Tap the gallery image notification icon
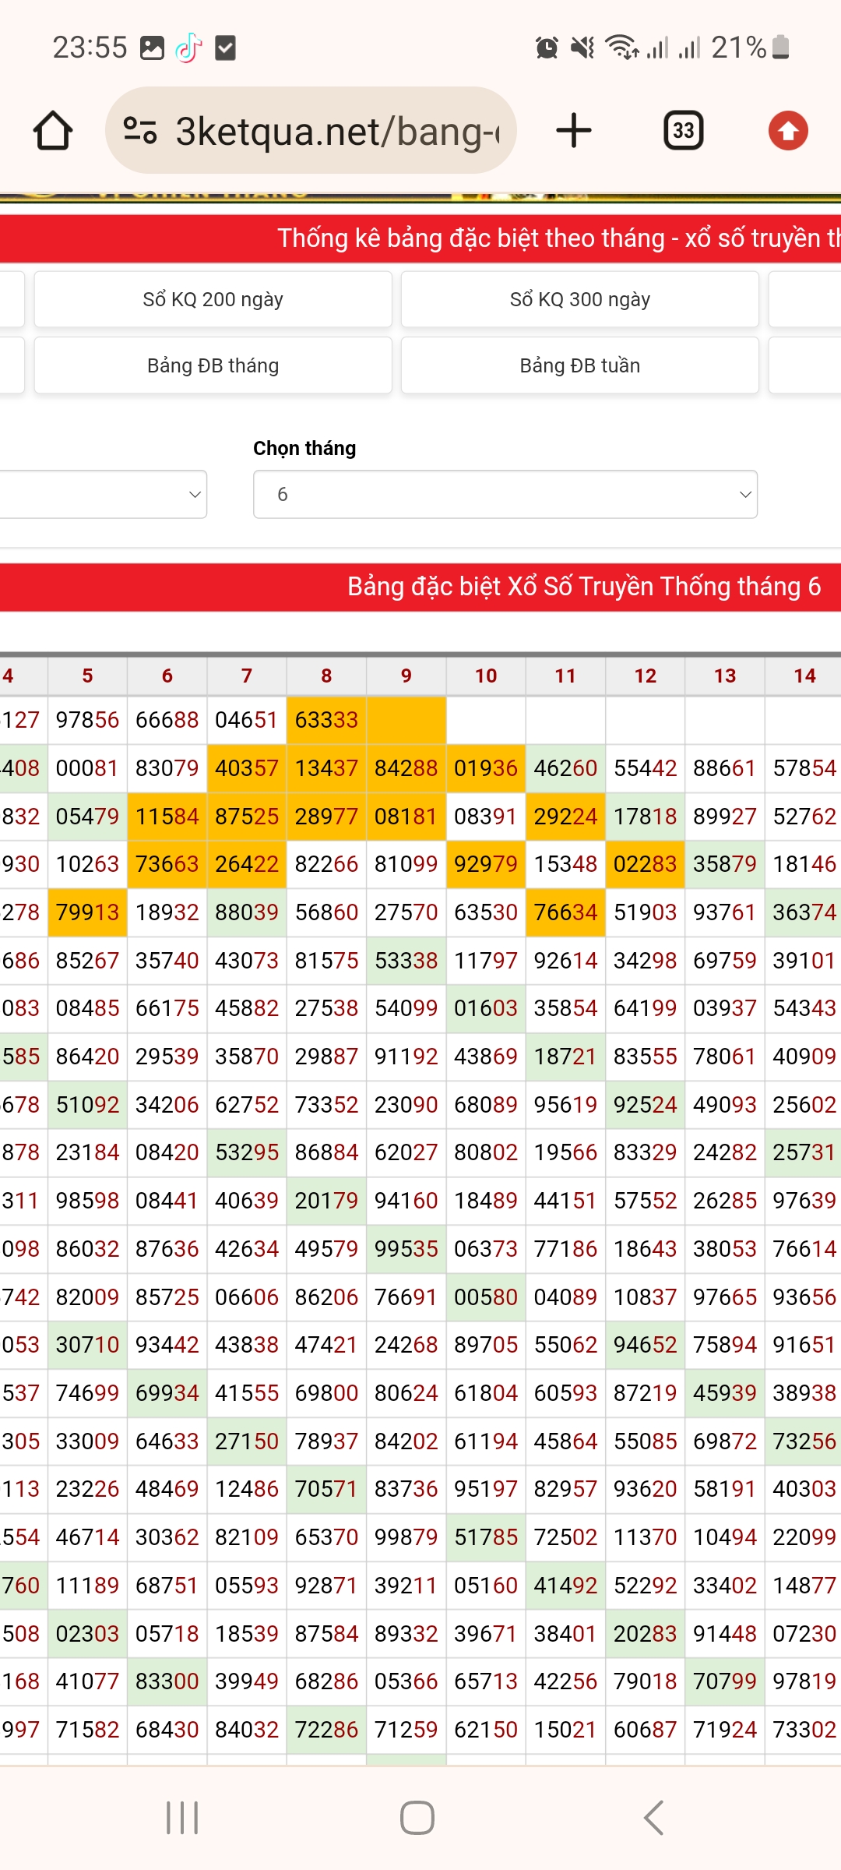841x1870 pixels. [x=152, y=48]
